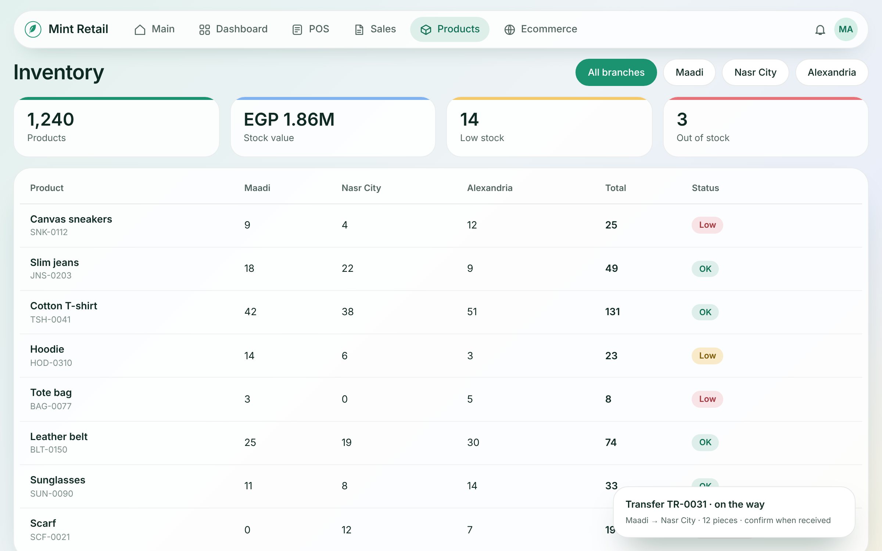Select the Slim jeans row name
Viewport: 882px width, 551px height.
(x=54, y=262)
